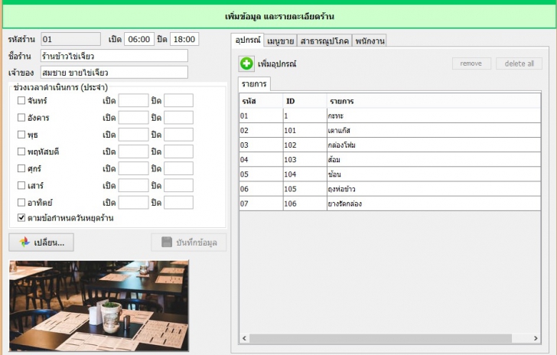Tick the เสาร์ (Saturday) checkbox

21,185
